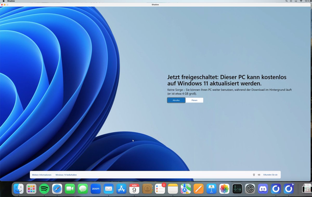
Task: Open Pages from the Dock
Action: [x=199, y=189]
